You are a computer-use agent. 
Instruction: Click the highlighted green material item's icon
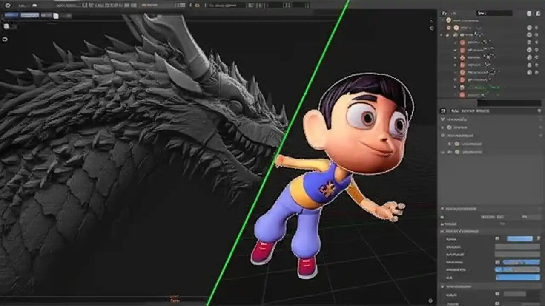tap(462, 87)
